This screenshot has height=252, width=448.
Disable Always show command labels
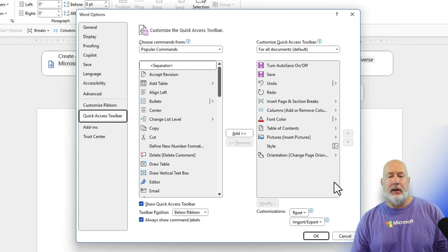click(x=141, y=220)
